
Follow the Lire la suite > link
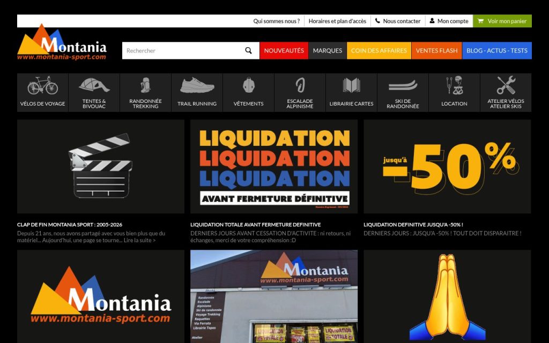click(139, 241)
